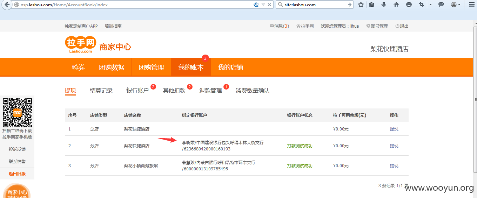Image resolution: width=477 pixels, height=198 pixels.
Task: Select the 我的账本 main tab
Action: (191, 68)
